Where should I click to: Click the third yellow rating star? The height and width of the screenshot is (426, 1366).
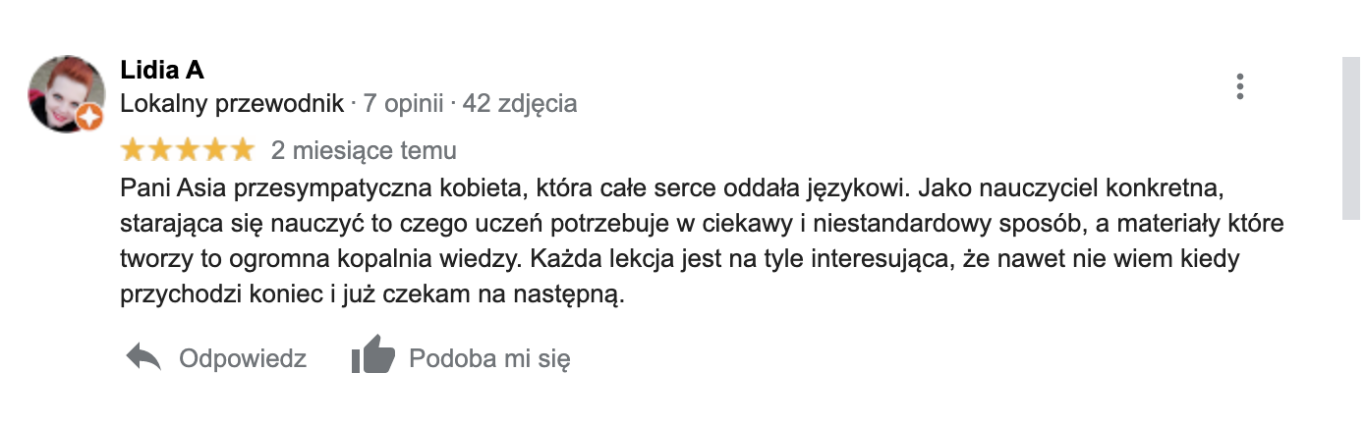click(187, 151)
